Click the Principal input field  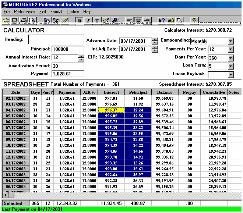pos(68,49)
